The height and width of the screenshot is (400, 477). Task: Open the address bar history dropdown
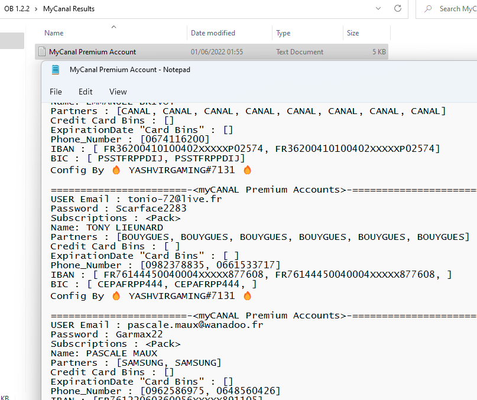[378, 8]
